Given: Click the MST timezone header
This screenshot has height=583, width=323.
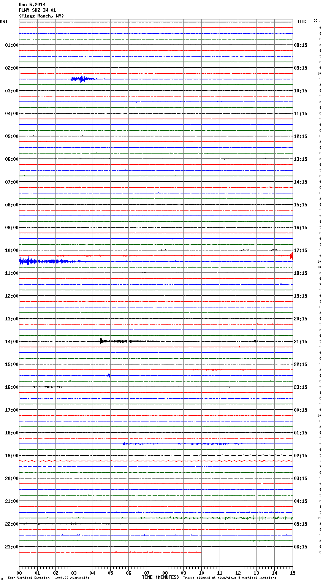Looking at the screenshot, I should tap(4, 22).
